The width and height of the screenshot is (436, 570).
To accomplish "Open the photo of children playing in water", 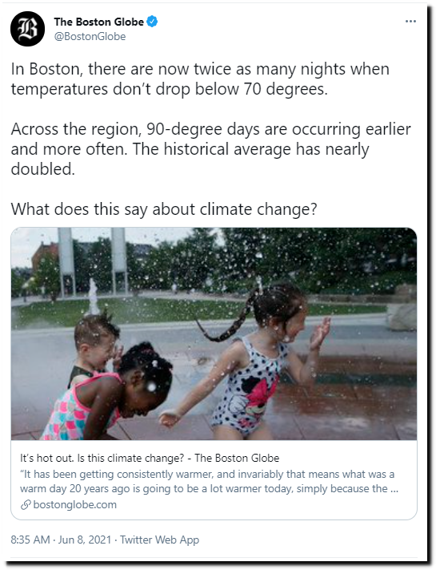I will pos(214,334).
